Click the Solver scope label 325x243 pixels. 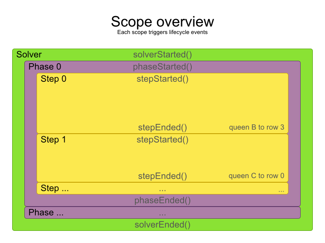coord(29,55)
